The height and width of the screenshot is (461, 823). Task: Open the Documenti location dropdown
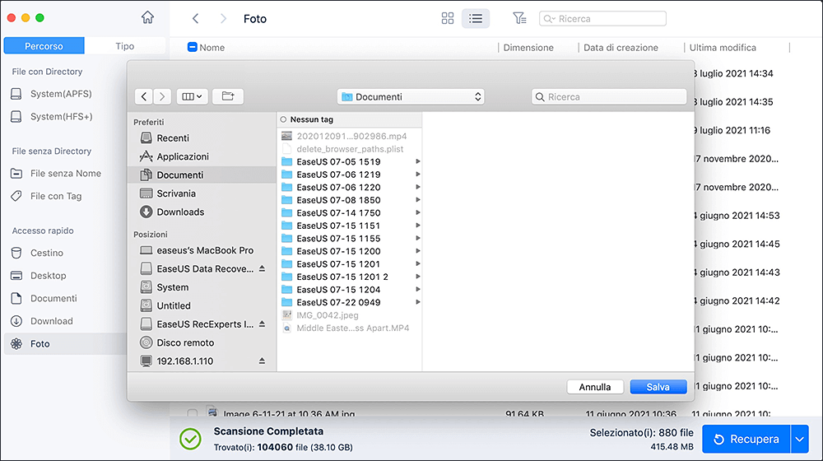[x=411, y=96]
